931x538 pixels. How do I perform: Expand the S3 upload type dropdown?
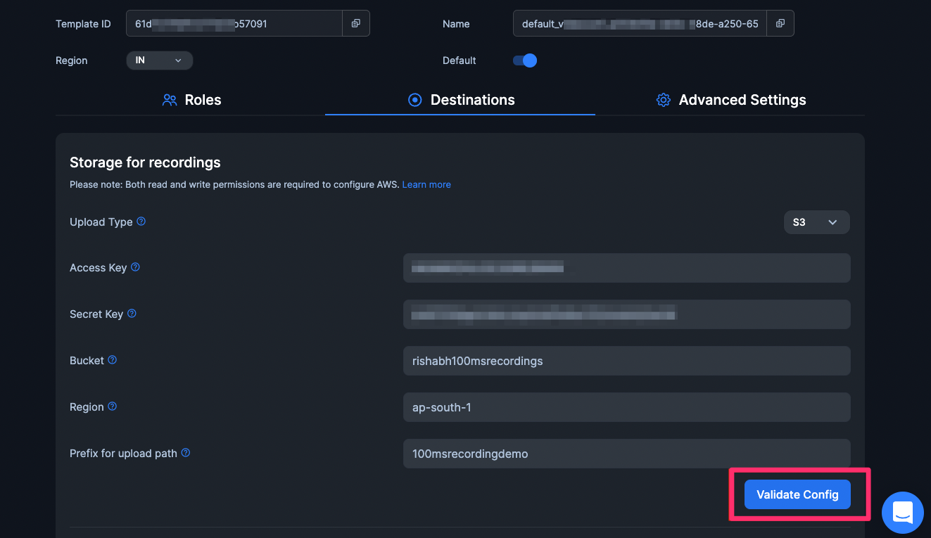816,222
